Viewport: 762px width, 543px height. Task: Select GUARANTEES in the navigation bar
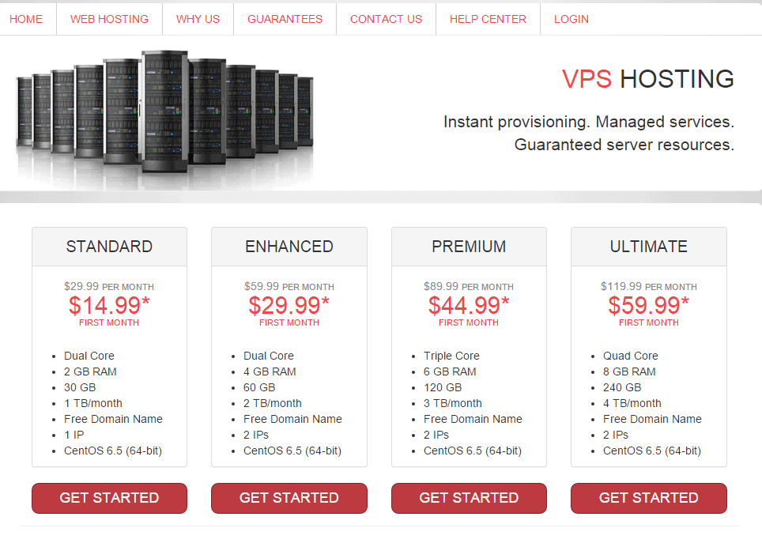tap(285, 19)
